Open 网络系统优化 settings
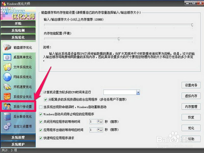Viewport: 204px width, 153px height. 18,77
